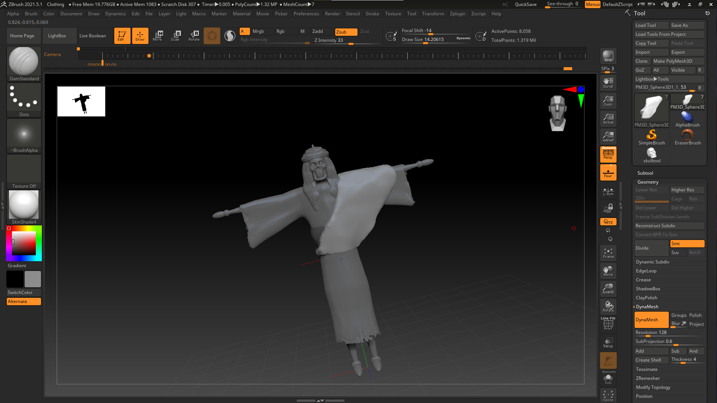Image resolution: width=717 pixels, height=403 pixels.
Task: Expand the Dynamic Subdiv section
Action: click(652, 262)
